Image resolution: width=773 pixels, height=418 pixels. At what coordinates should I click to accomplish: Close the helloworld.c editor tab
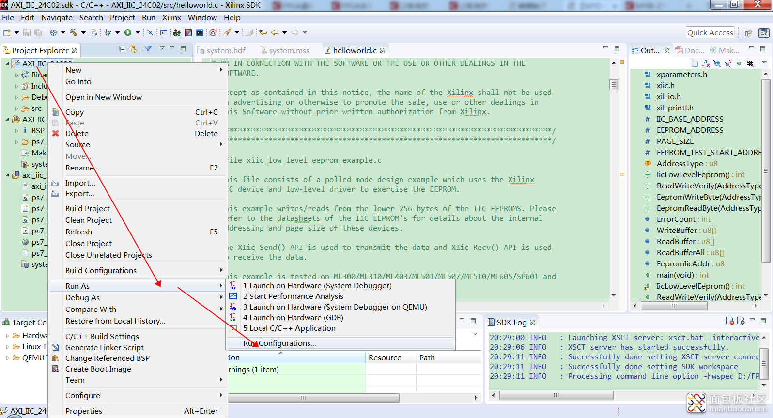[383, 50]
